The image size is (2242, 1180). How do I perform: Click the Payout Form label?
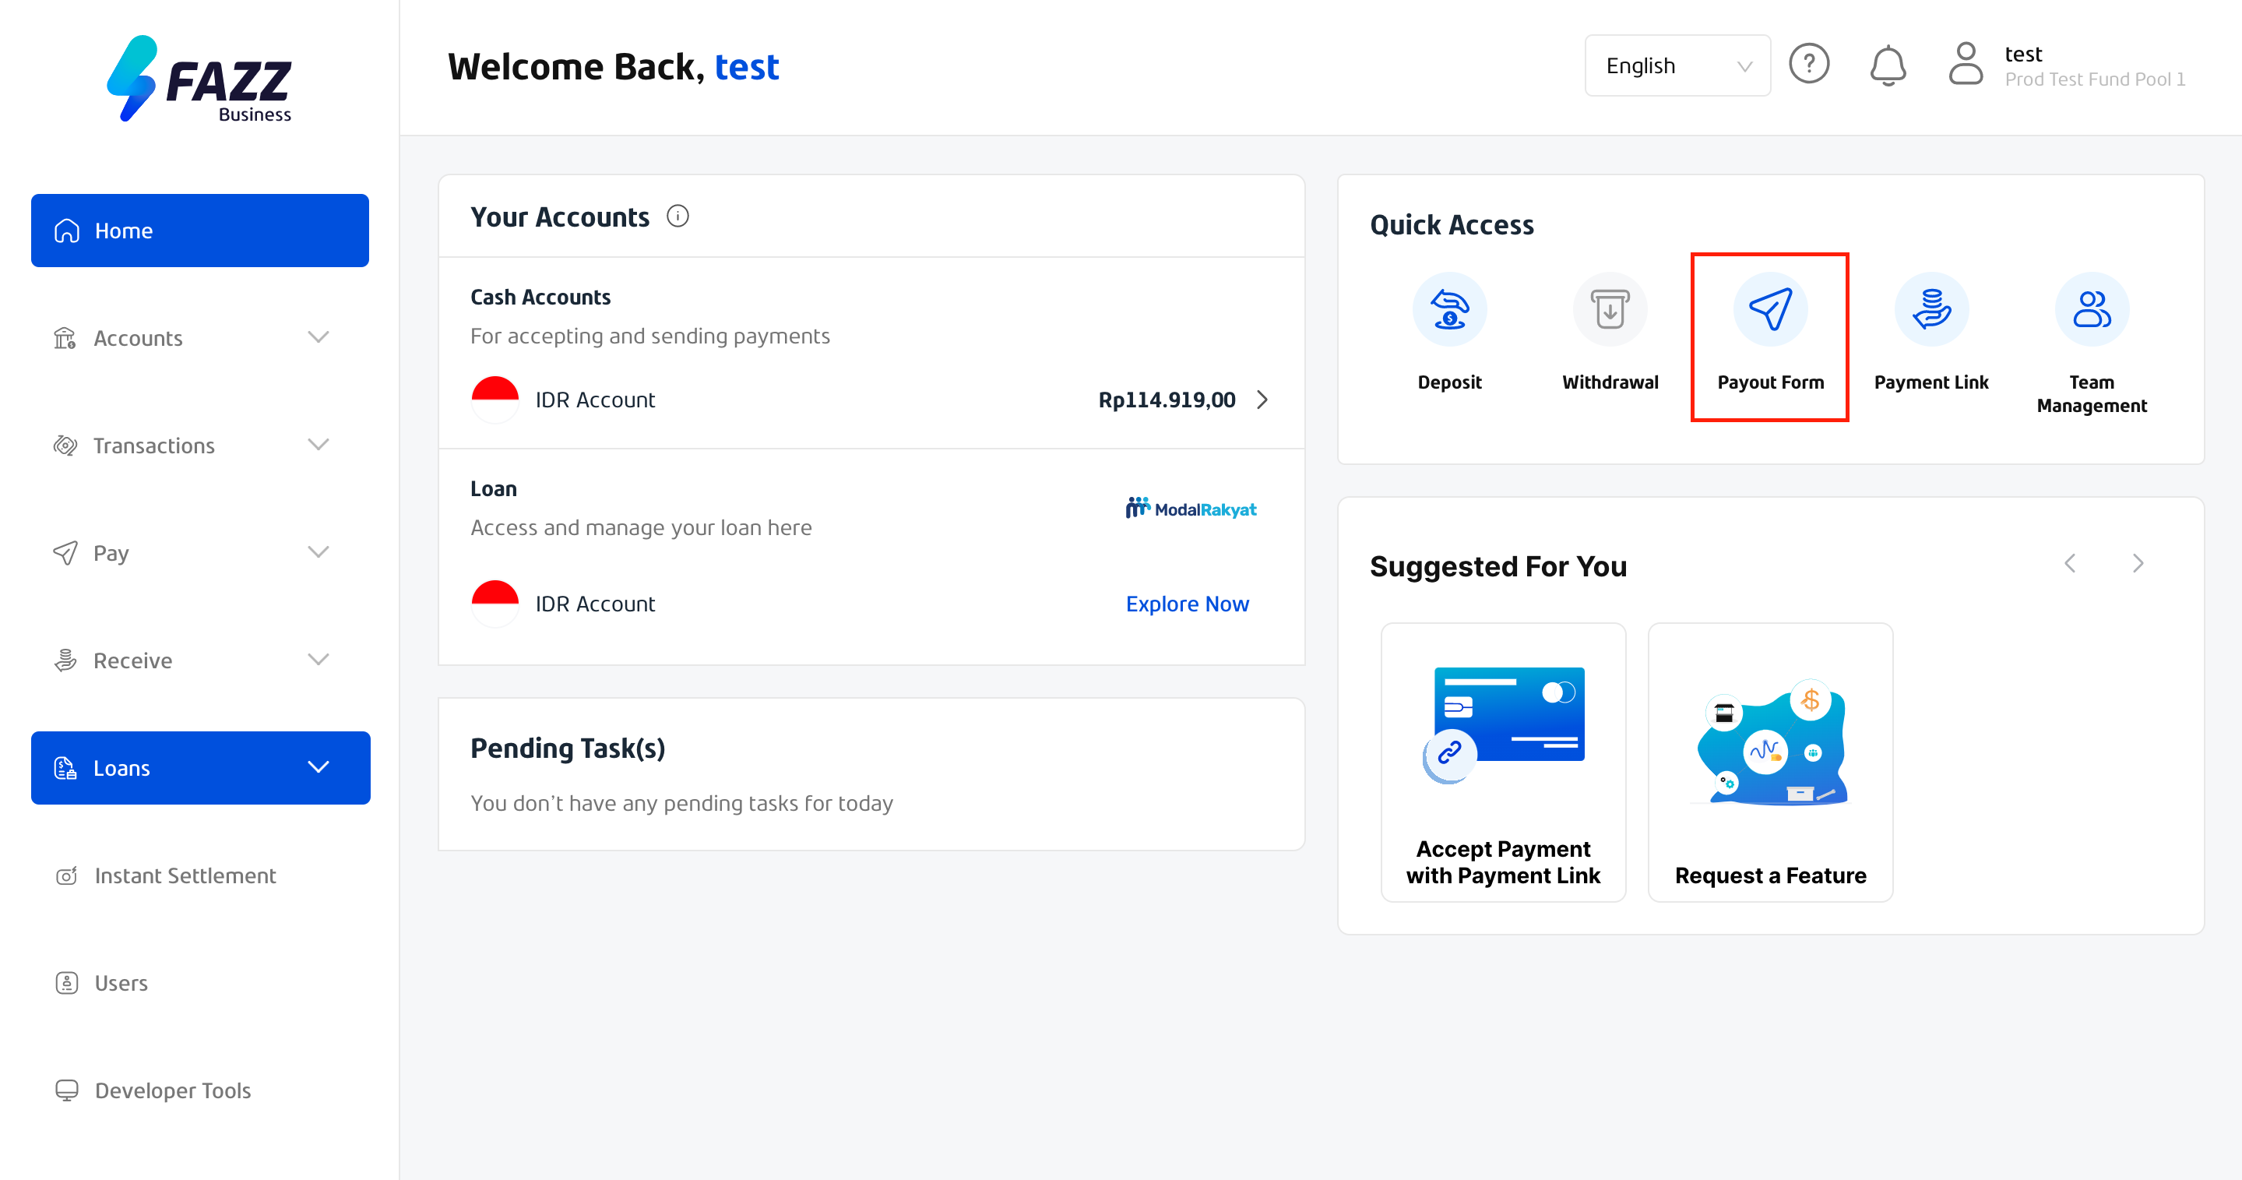[x=1770, y=382]
